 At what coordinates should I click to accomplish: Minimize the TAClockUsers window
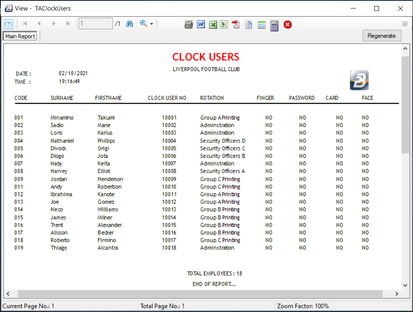[353, 8]
